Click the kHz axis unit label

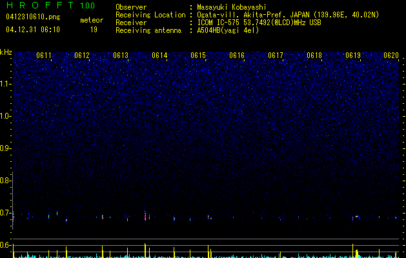6,52
